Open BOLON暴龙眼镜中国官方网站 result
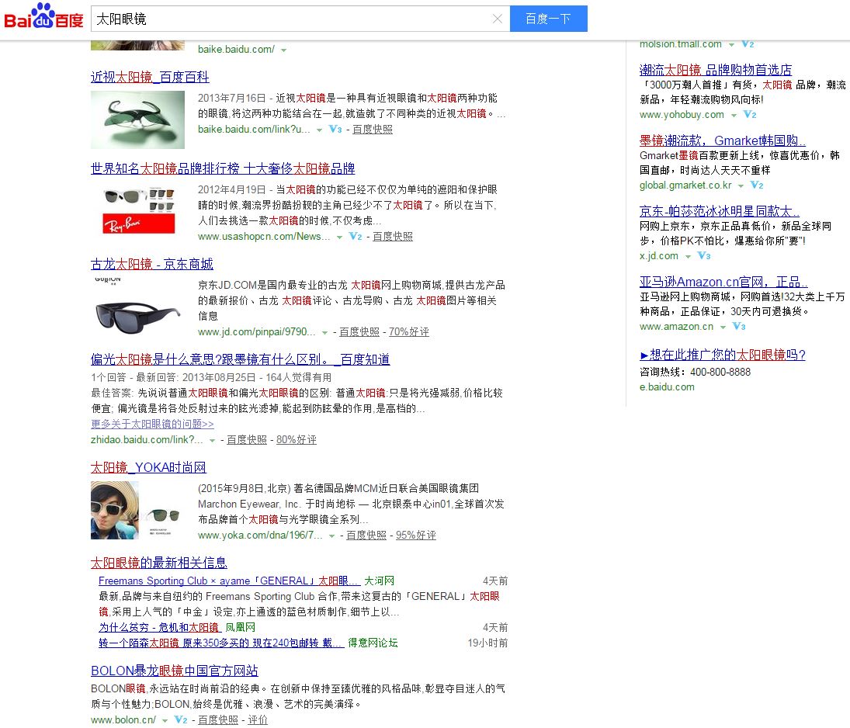The width and height of the screenshot is (850, 728). (174, 671)
